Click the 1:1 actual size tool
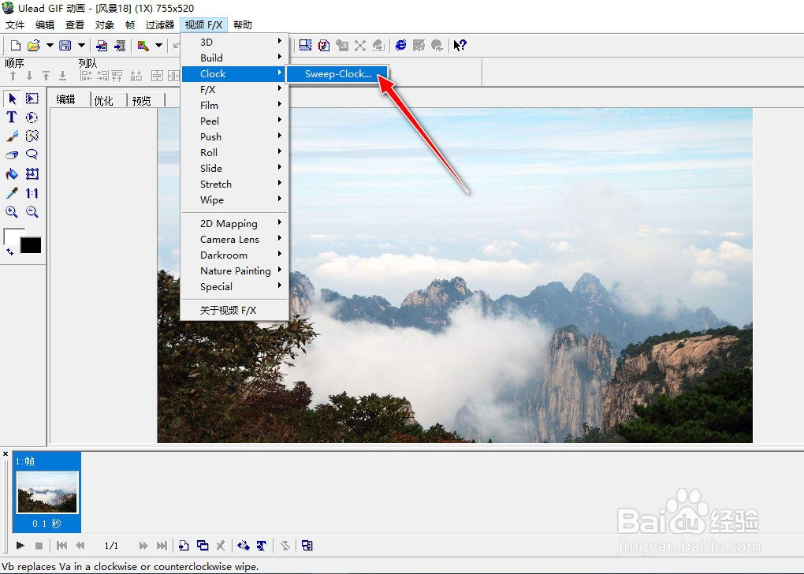 click(x=32, y=193)
